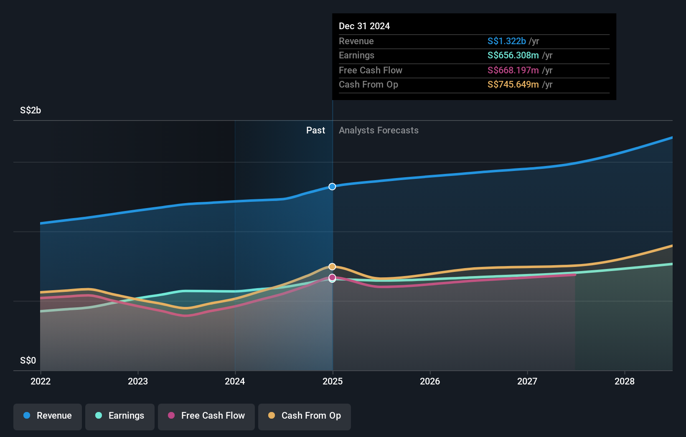Click the Free Cash Flow legend dot icon
686x437 pixels.
point(171,416)
